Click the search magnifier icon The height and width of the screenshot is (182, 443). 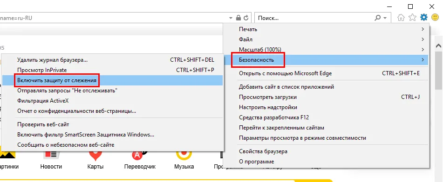377,18
